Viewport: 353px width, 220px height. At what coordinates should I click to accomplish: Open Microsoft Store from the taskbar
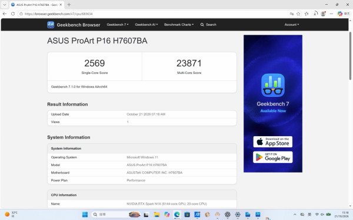pos(187,215)
